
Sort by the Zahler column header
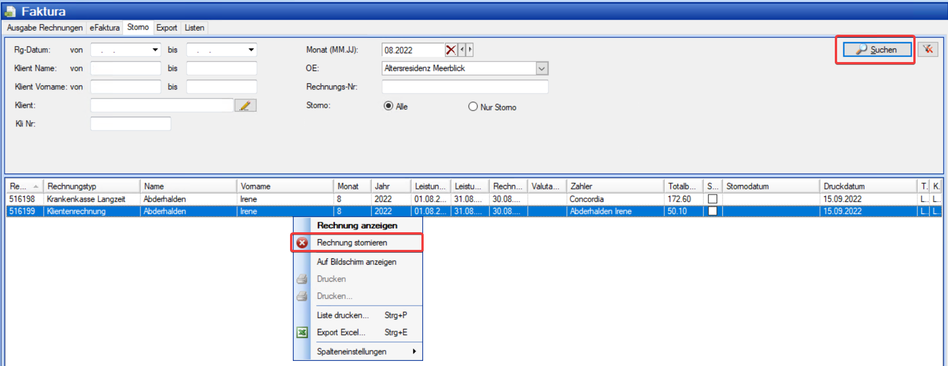(x=615, y=186)
